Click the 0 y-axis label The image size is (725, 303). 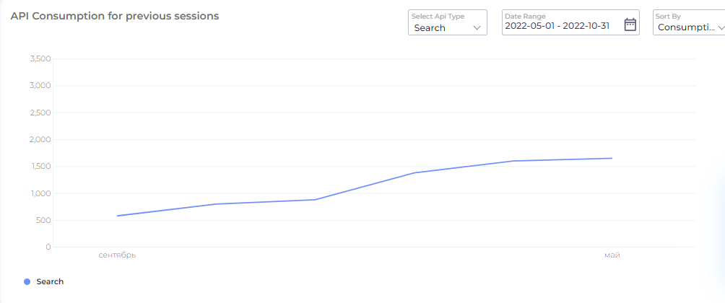point(48,247)
